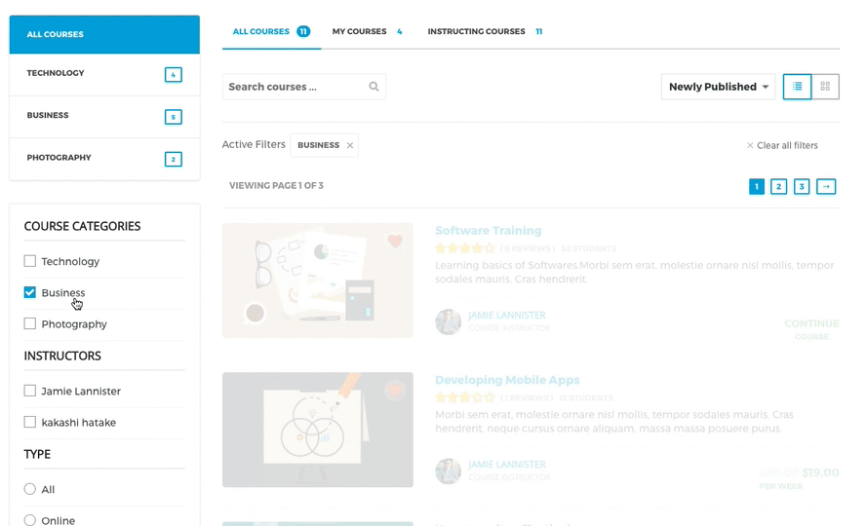
Task: Open the Instructing Courses tab
Action: [477, 31]
